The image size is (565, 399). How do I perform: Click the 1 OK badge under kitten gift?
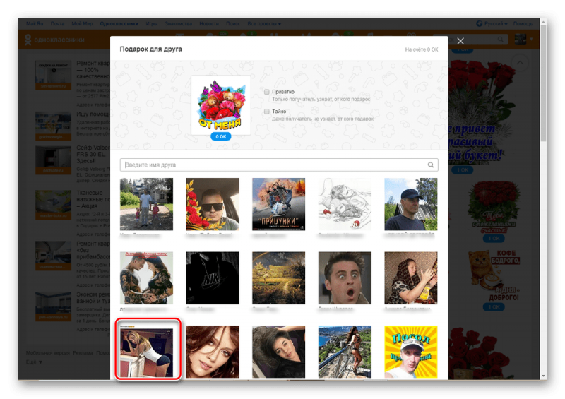(494, 307)
